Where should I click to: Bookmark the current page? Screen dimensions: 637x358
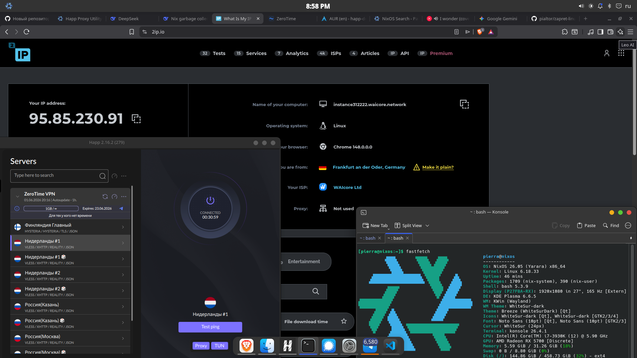coord(132,32)
